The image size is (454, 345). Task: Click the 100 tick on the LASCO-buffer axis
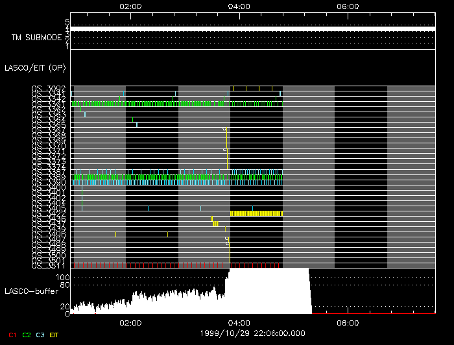[x=62, y=278]
